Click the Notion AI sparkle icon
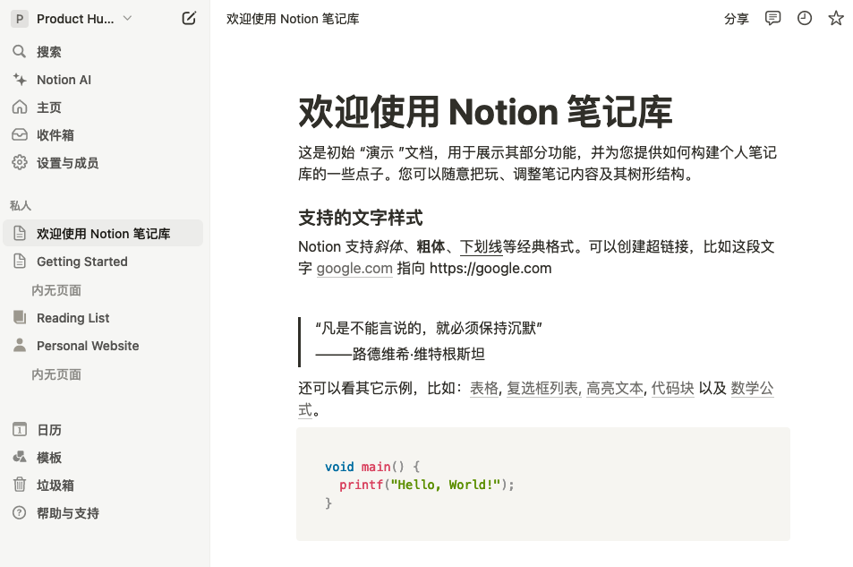The image size is (853, 567). coord(20,80)
